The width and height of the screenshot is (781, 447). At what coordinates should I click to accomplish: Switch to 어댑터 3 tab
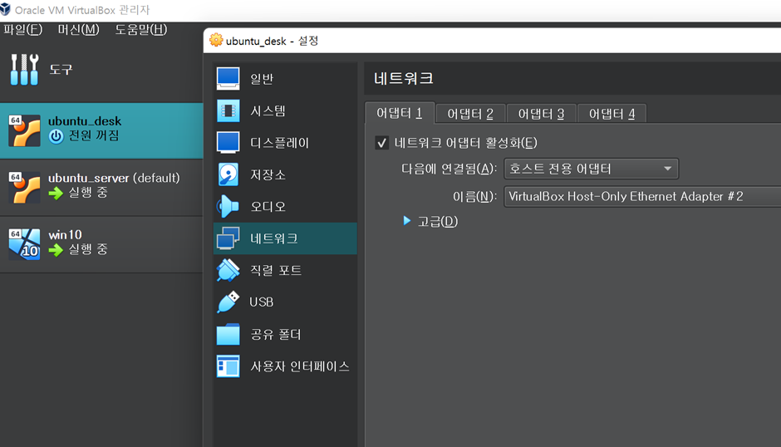tap(541, 114)
